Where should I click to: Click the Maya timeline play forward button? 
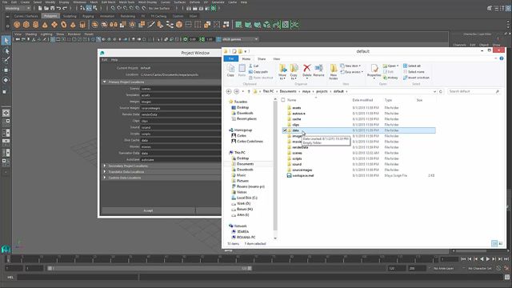coord(488,259)
